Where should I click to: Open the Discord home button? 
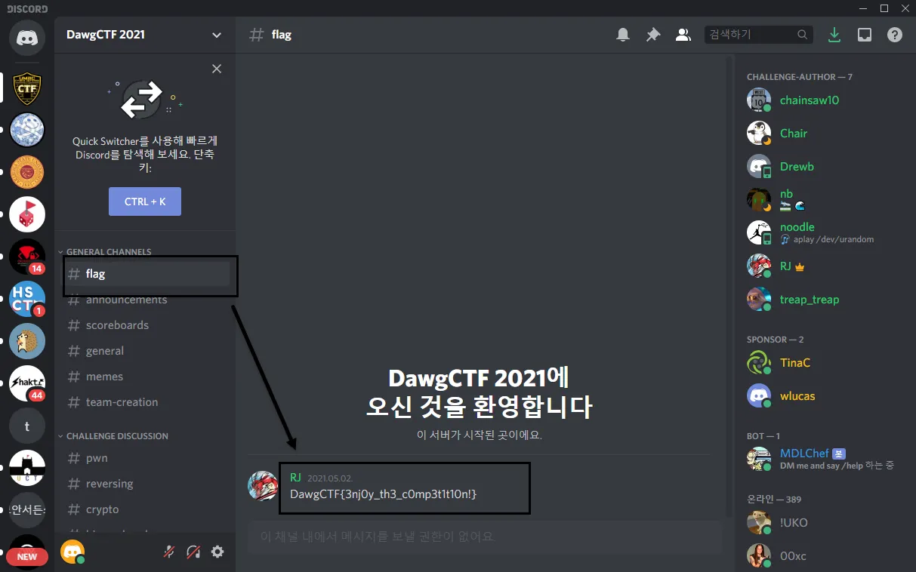27,36
